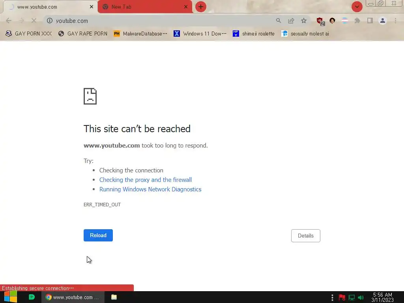Show error Details button

(x=306, y=236)
